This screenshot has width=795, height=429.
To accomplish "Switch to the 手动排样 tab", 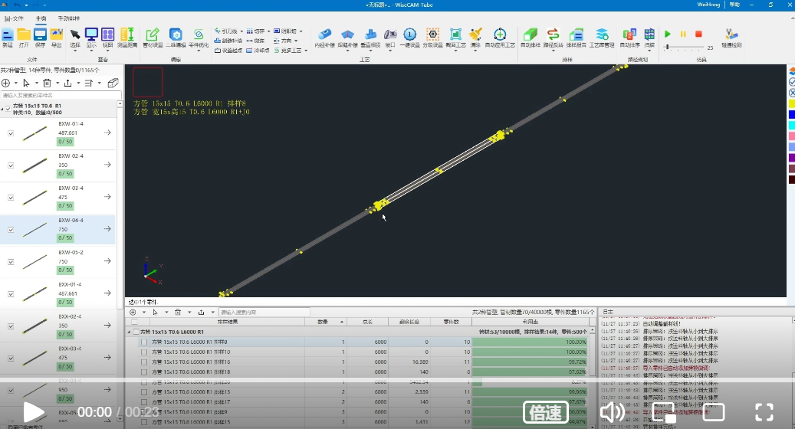I will (68, 18).
